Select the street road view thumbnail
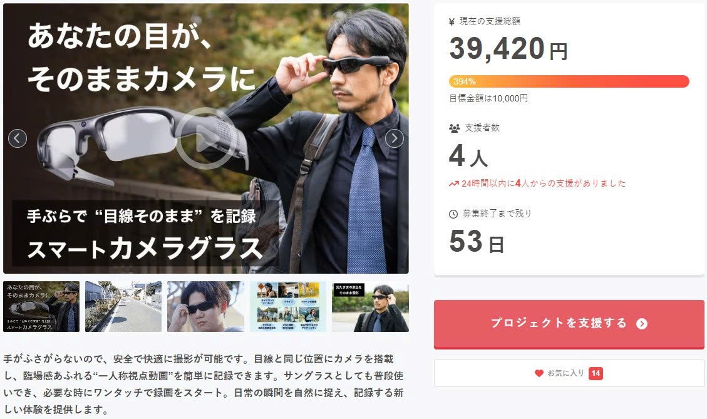The width and height of the screenshot is (707, 419). click(x=123, y=307)
